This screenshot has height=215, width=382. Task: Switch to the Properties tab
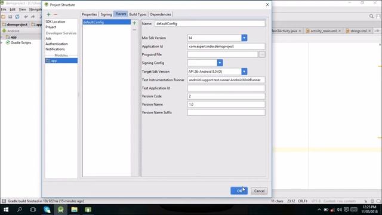(90, 14)
